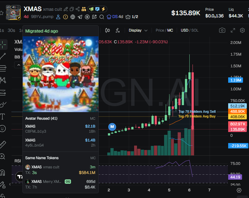This screenshot has width=249, height=198.
Task: Open the Telegram paper-plane link
Action: [x=80, y=17]
